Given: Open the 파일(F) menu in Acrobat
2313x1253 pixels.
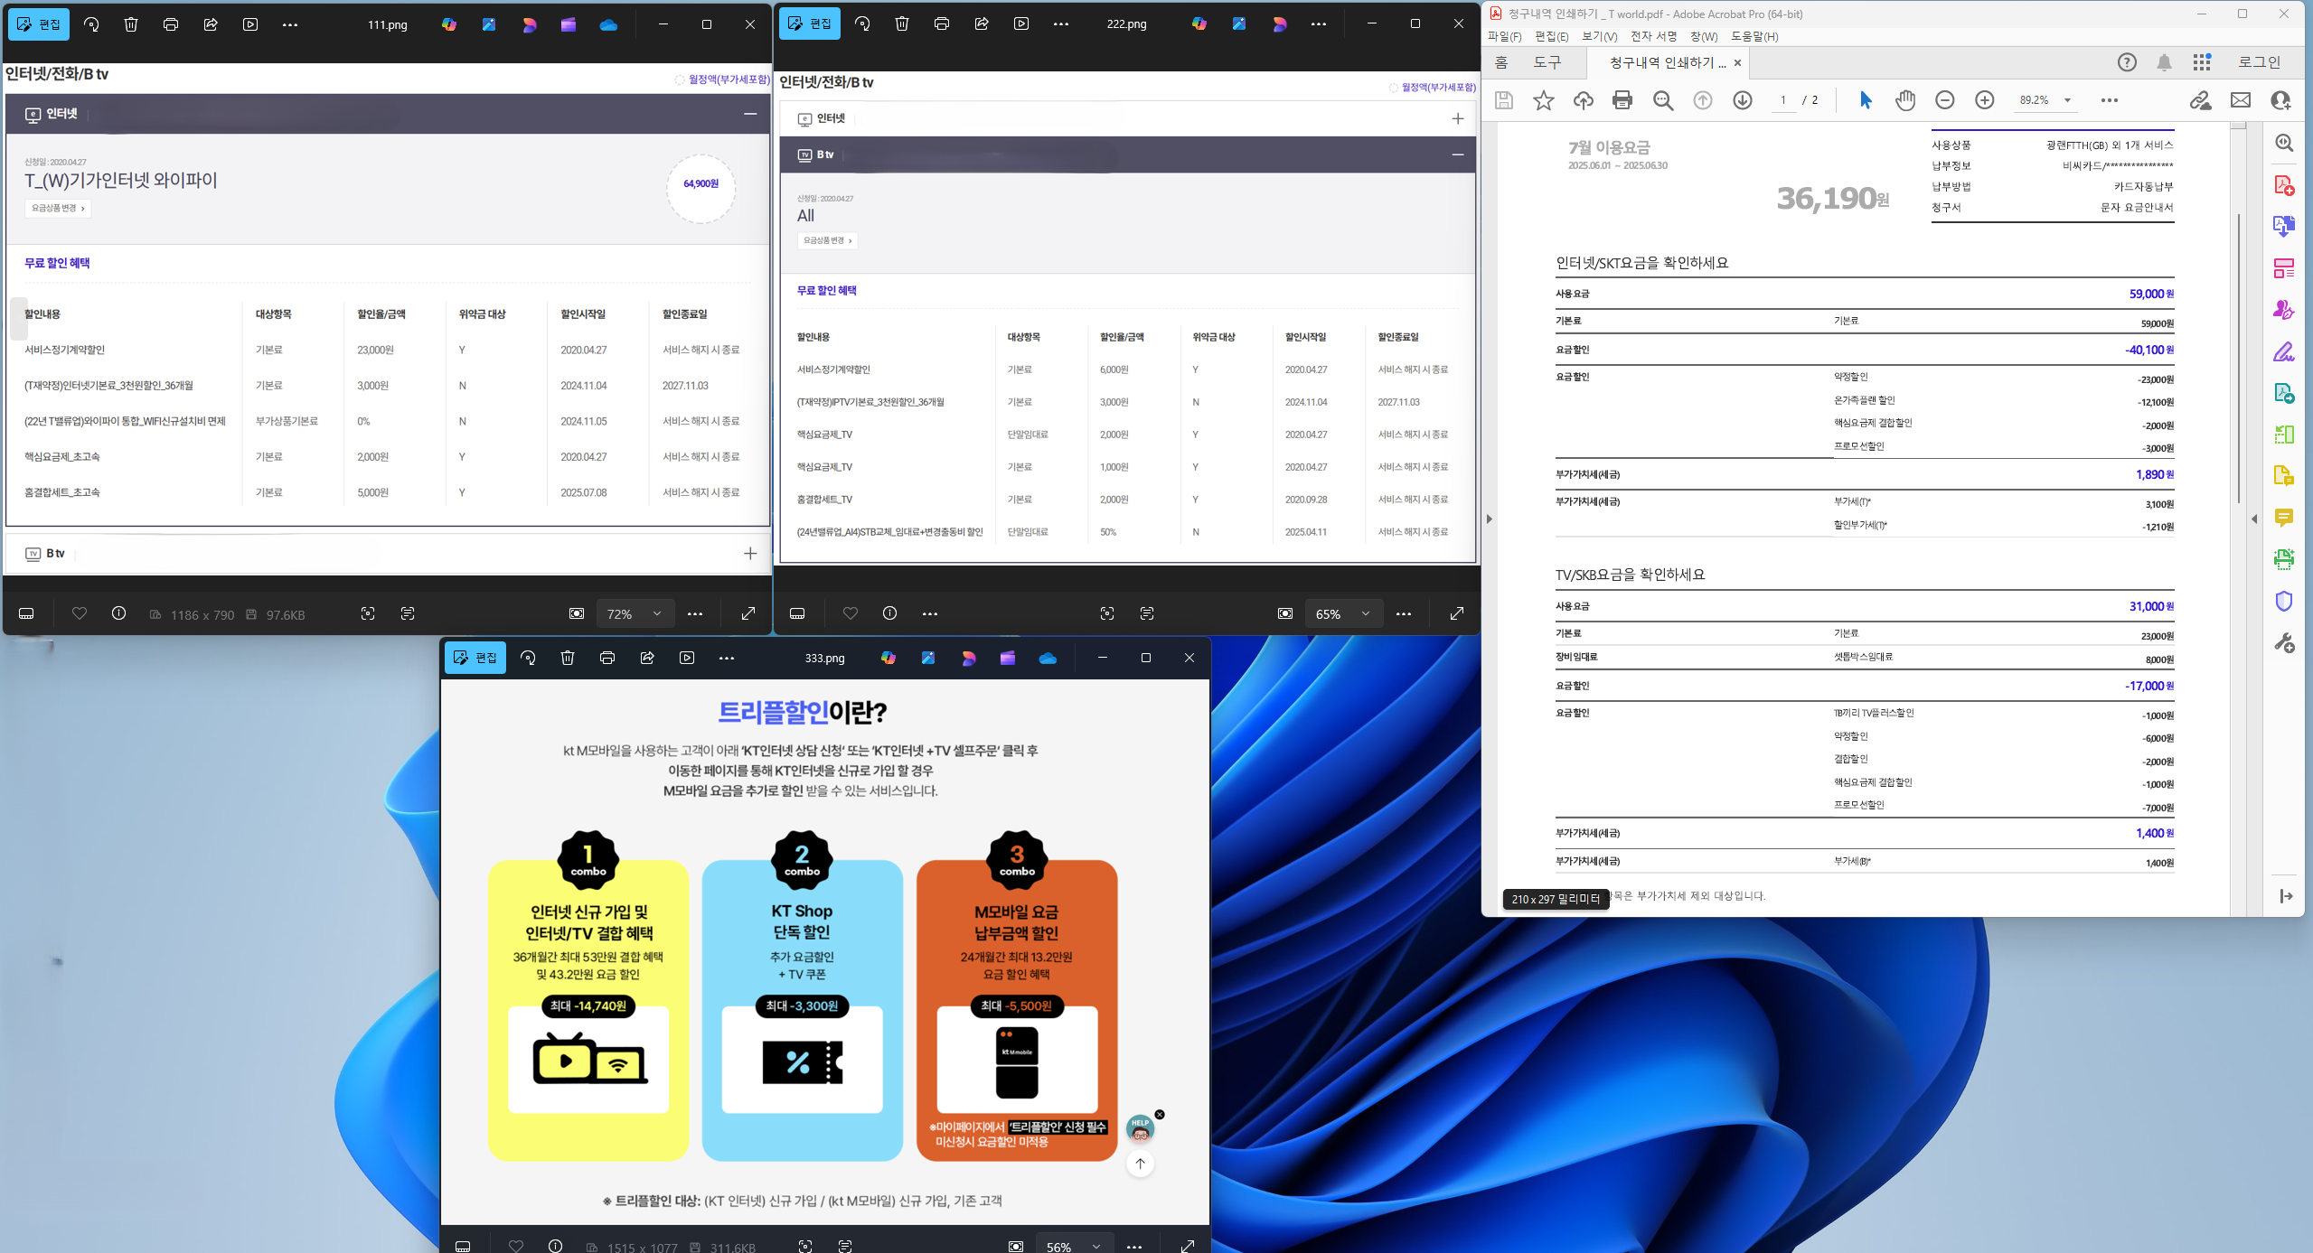Looking at the screenshot, I should [x=1505, y=36].
